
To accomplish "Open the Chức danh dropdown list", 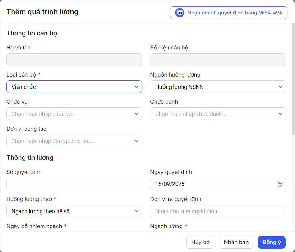I will (x=280, y=114).
